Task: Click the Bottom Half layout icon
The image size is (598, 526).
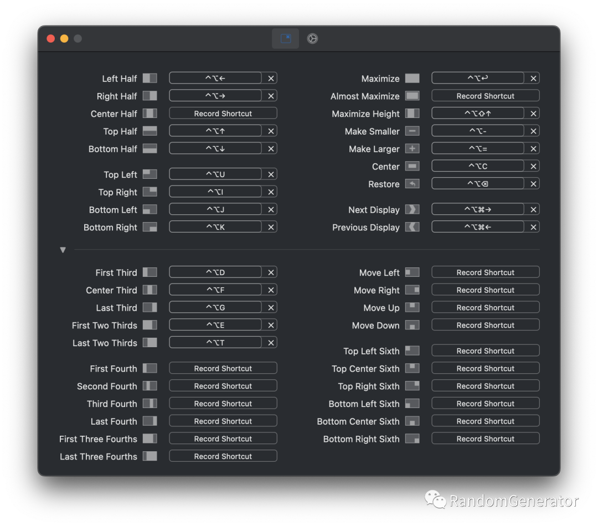Action: pyautogui.click(x=150, y=148)
